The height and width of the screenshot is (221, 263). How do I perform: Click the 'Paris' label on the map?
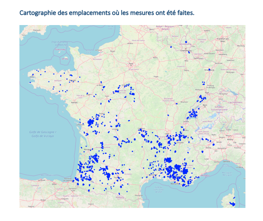[x=131, y=64]
